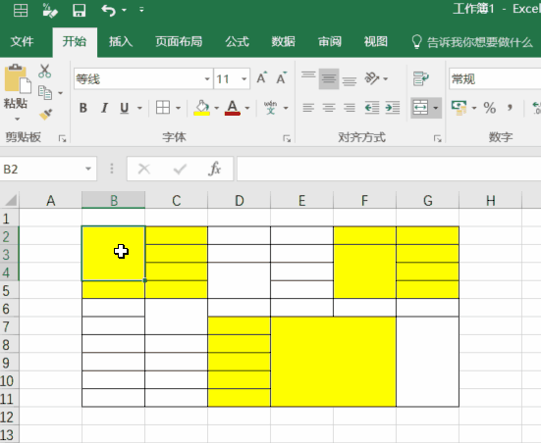Open the 数据 ribbon tab
Image resolution: width=541 pixels, height=443 pixels.
284,42
